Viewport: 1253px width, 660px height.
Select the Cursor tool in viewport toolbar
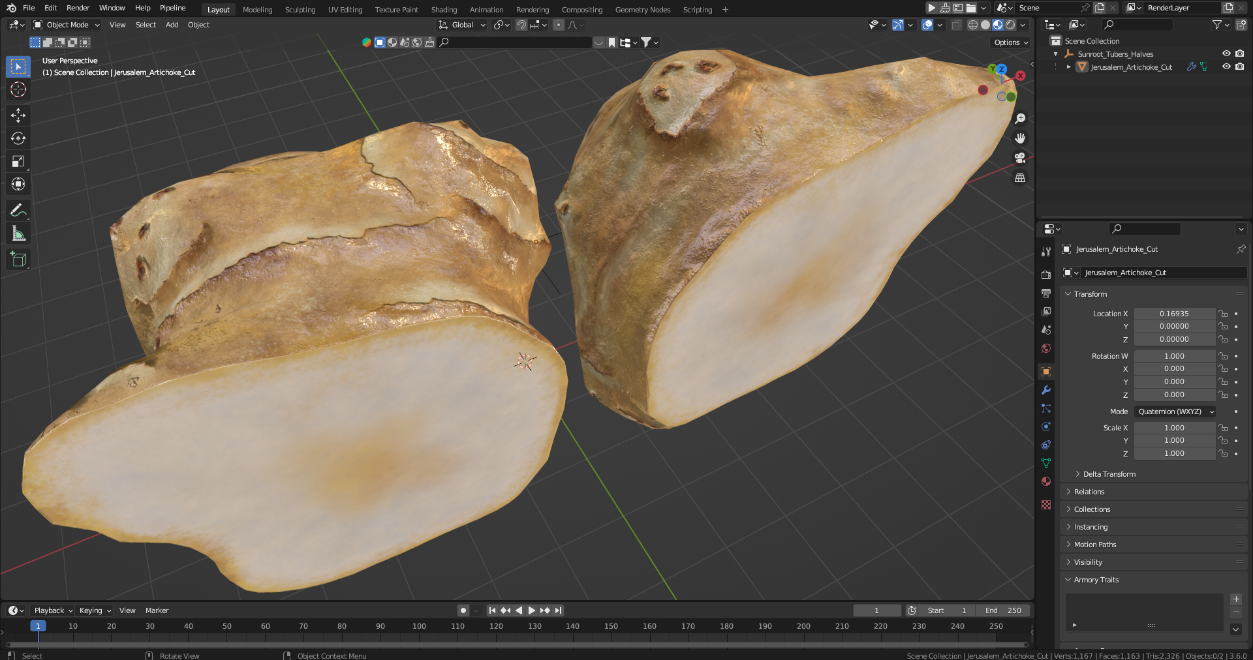pos(18,89)
